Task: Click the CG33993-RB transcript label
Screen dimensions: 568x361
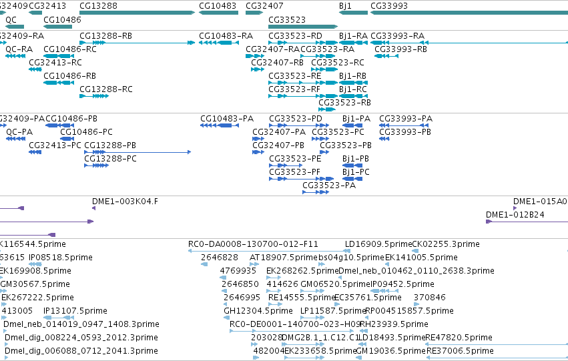Action: 400,49
